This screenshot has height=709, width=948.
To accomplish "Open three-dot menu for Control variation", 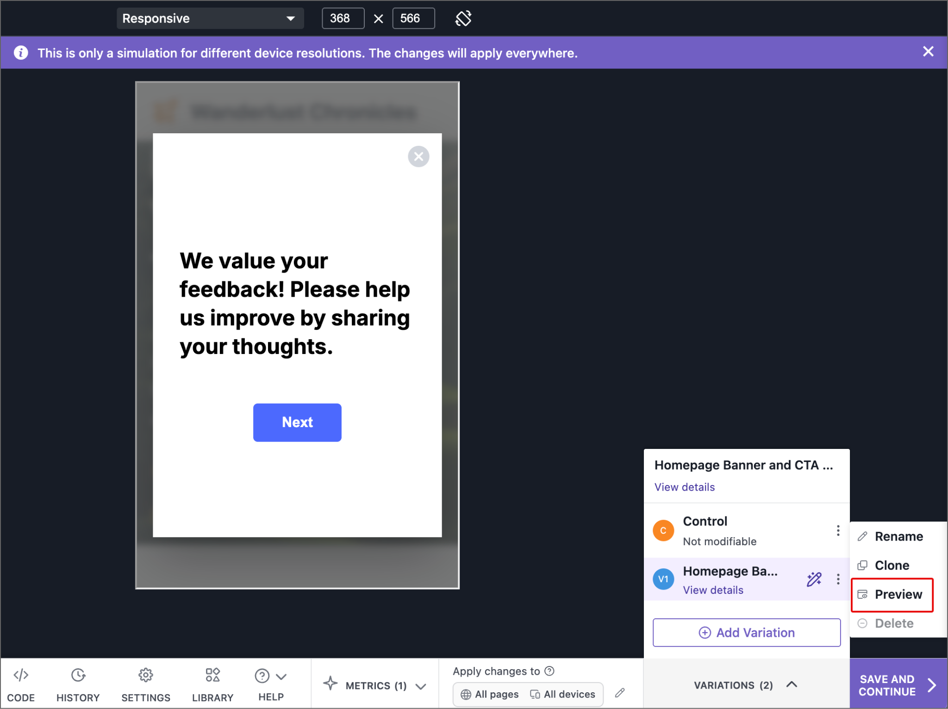I will pyautogui.click(x=838, y=530).
